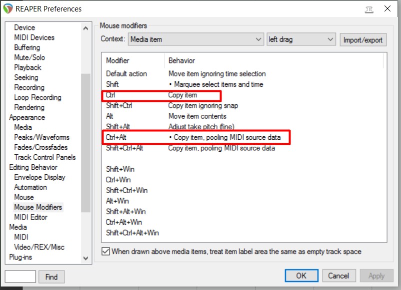Screen dimensions: 401x290
Task: Select the Alt Move item contents row
Action: point(244,116)
